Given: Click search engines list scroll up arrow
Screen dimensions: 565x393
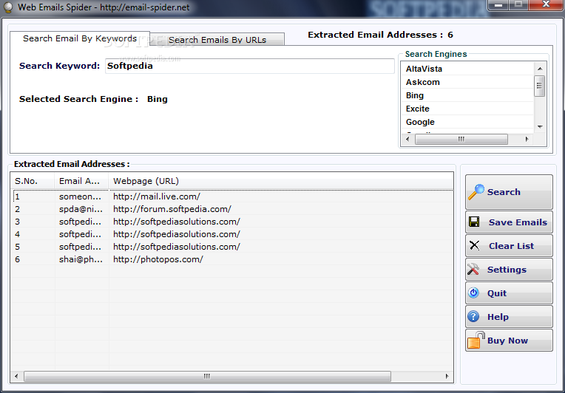Looking at the screenshot, I should [540, 69].
